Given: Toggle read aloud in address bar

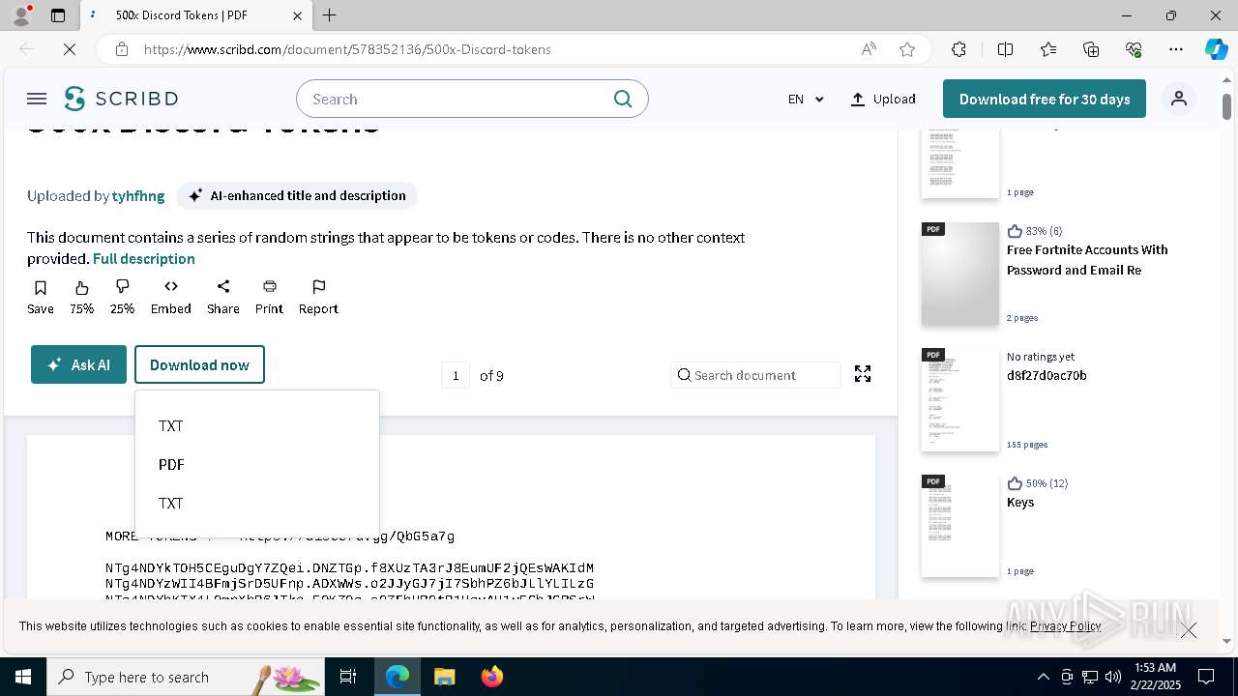Looking at the screenshot, I should pyautogui.click(x=869, y=49).
